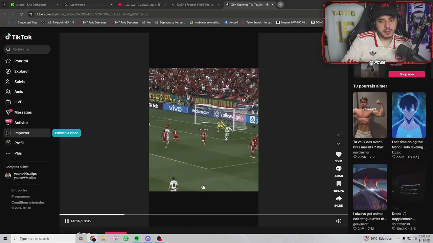The image size is (433, 243).
Task: Open the bookmarks apps grid icon
Action: (4, 23)
